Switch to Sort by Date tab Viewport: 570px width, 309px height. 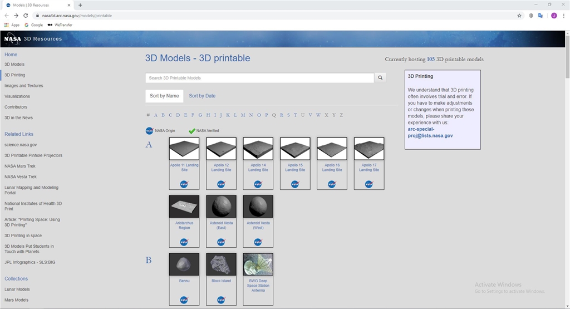point(202,96)
